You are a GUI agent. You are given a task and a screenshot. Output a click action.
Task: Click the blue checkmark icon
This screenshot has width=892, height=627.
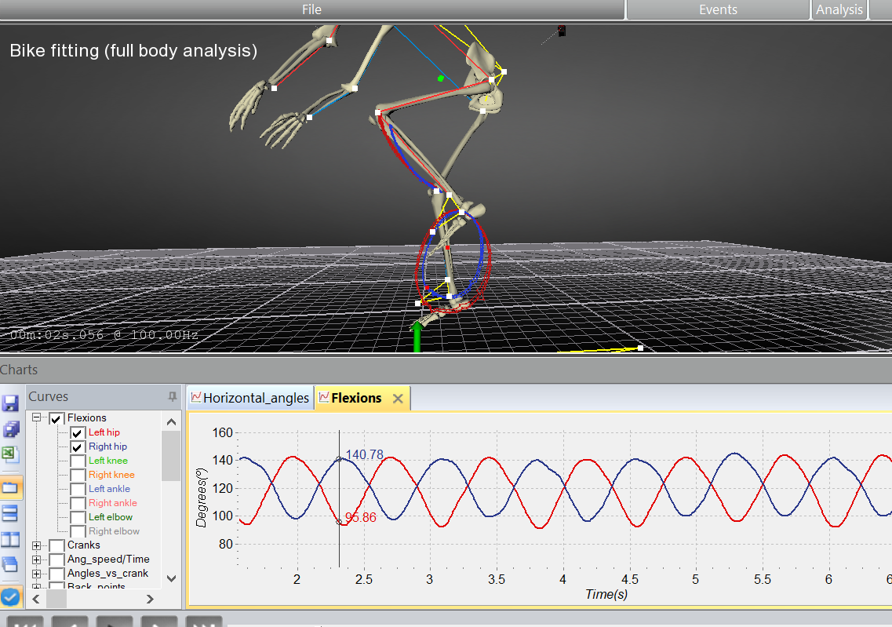coord(11,597)
